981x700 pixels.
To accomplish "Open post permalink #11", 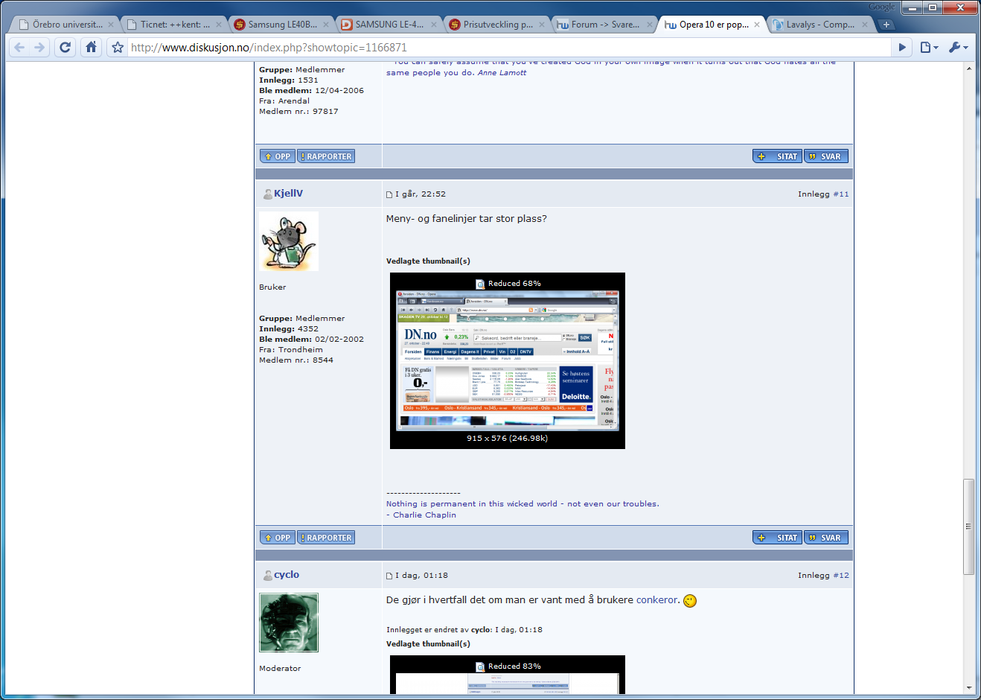I will pyautogui.click(x=841, y=194).
